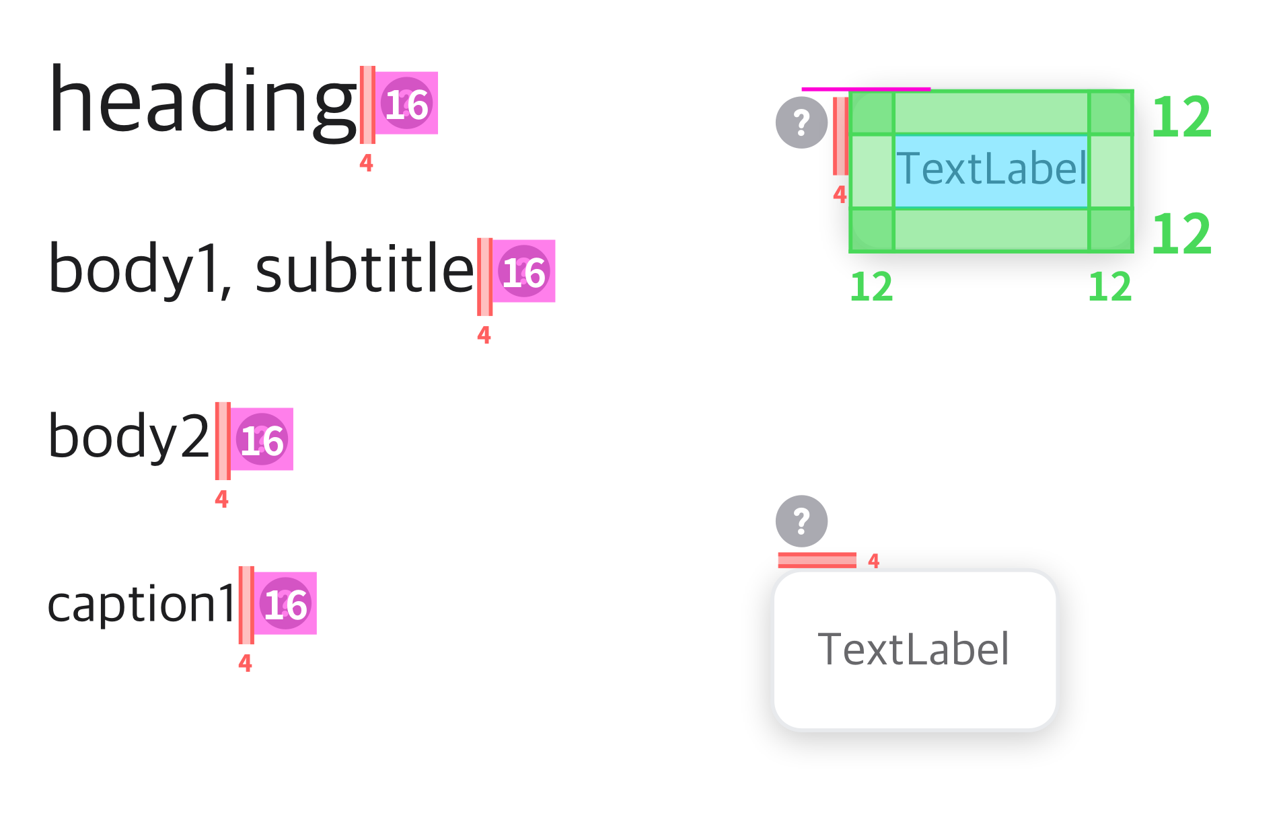Screen dimensions: 1281x815
Task: Click the red horizontal spacing bar above tooltip
Action: [817, 560]
